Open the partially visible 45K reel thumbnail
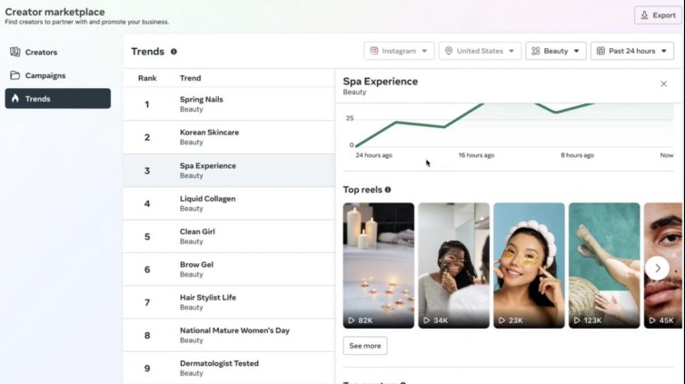Image resolution: width=685 pixels, height=384 pixels. pyautogui.click(x=663, y=265)
